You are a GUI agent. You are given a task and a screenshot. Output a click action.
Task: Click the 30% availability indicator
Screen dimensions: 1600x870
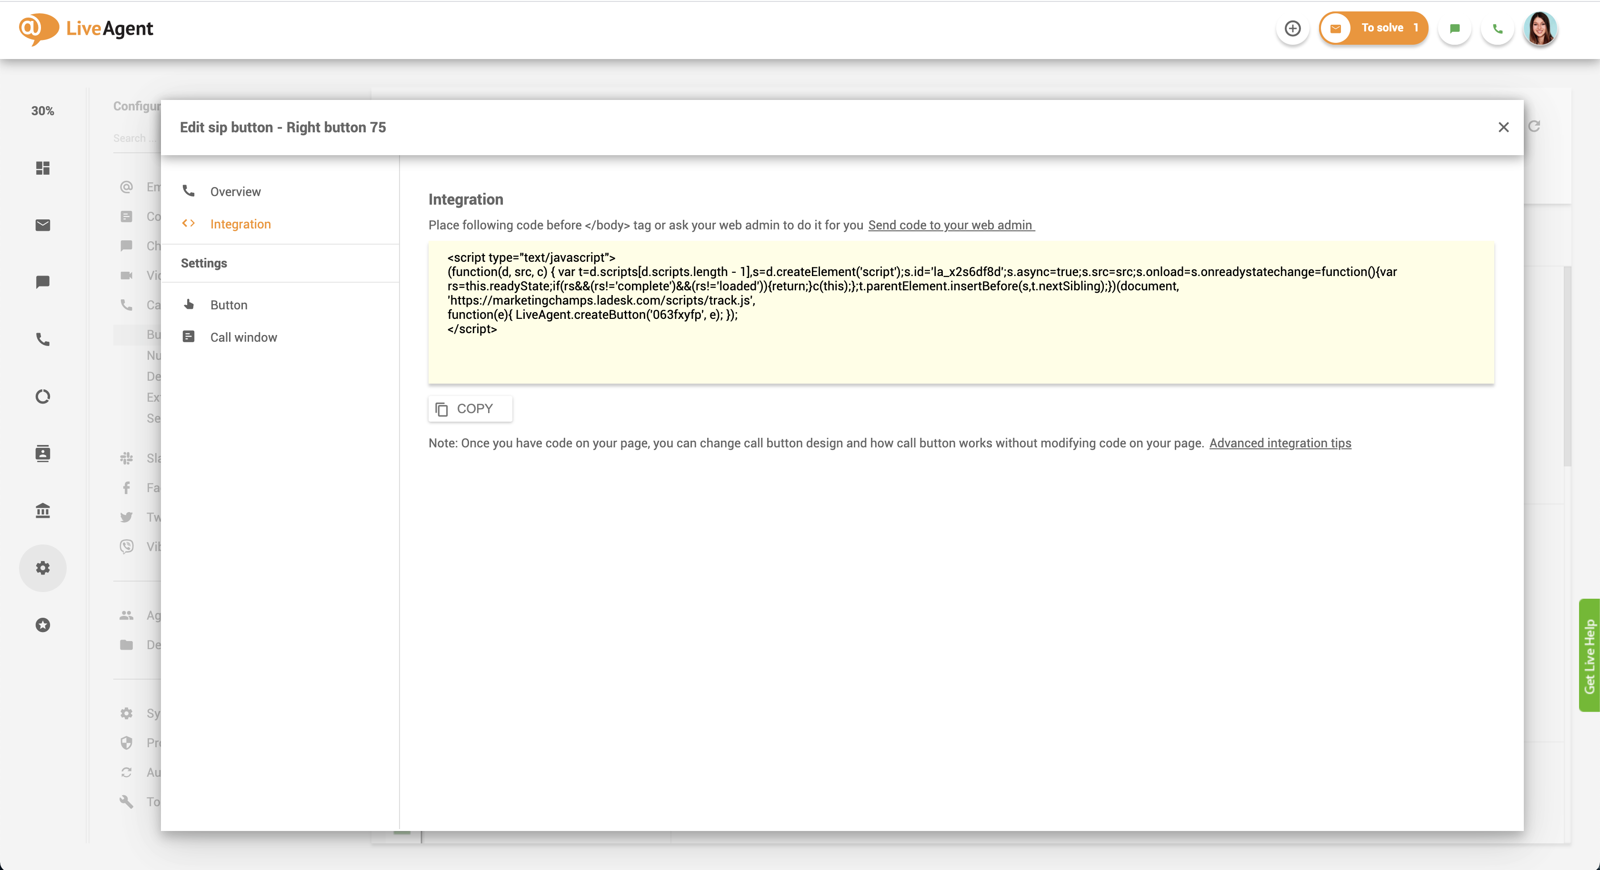(x=41, y=110)
